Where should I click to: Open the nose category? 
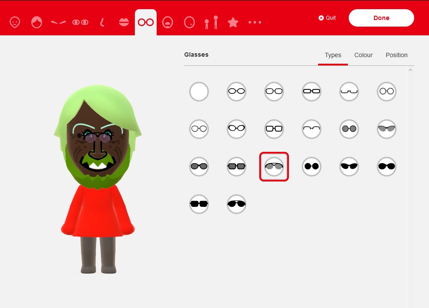tap(102, 22)
